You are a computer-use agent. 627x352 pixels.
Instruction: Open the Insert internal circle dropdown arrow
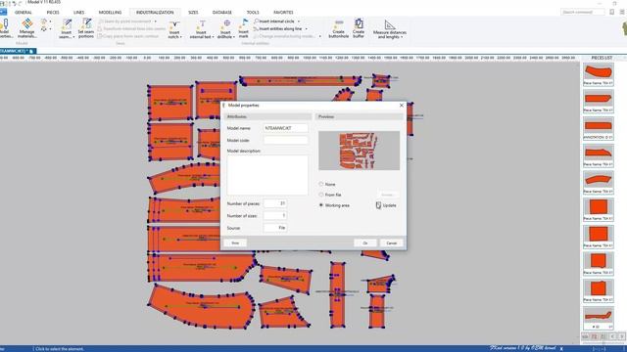[298, 22]
